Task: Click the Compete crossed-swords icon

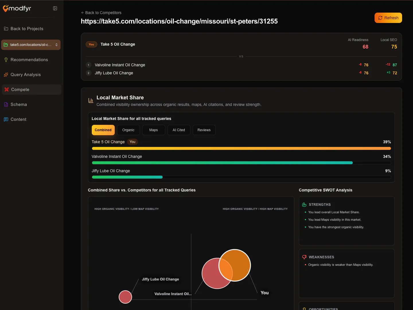Action: 7,90
